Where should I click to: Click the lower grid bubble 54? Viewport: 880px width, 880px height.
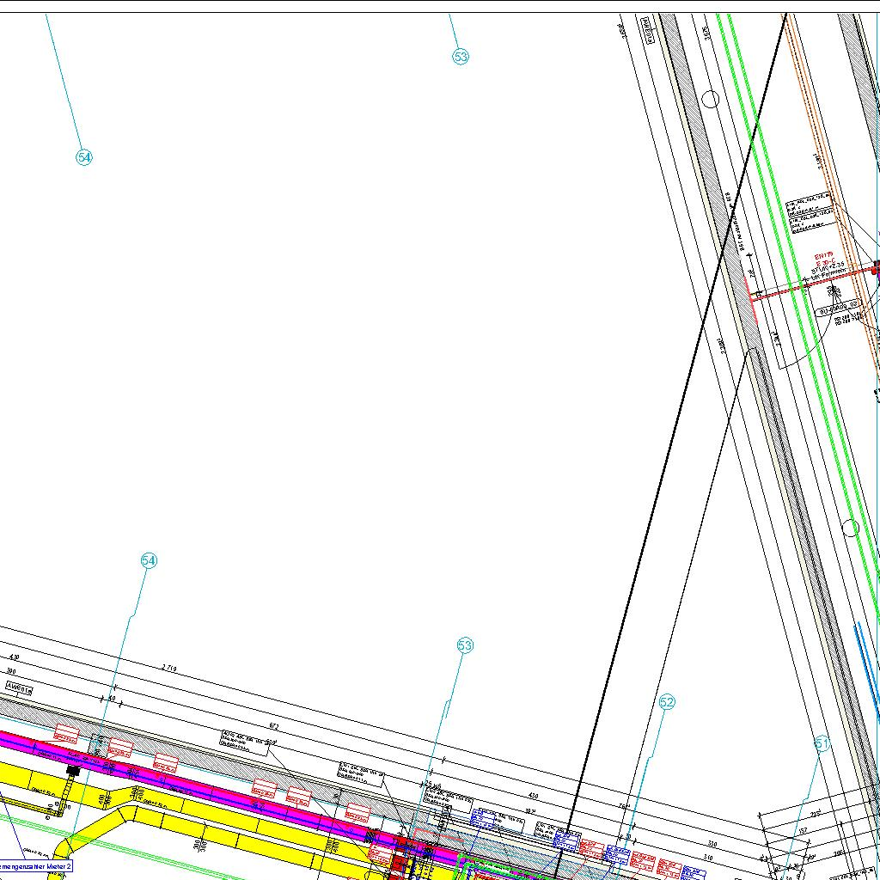tap(149, 561)
